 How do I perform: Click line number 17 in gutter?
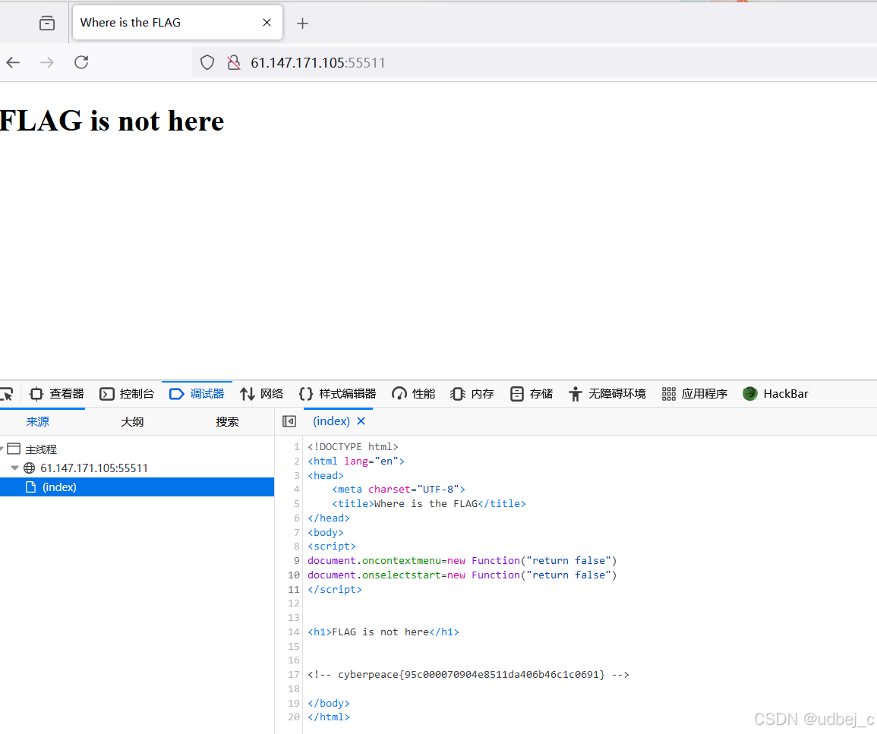pos(294,675)
